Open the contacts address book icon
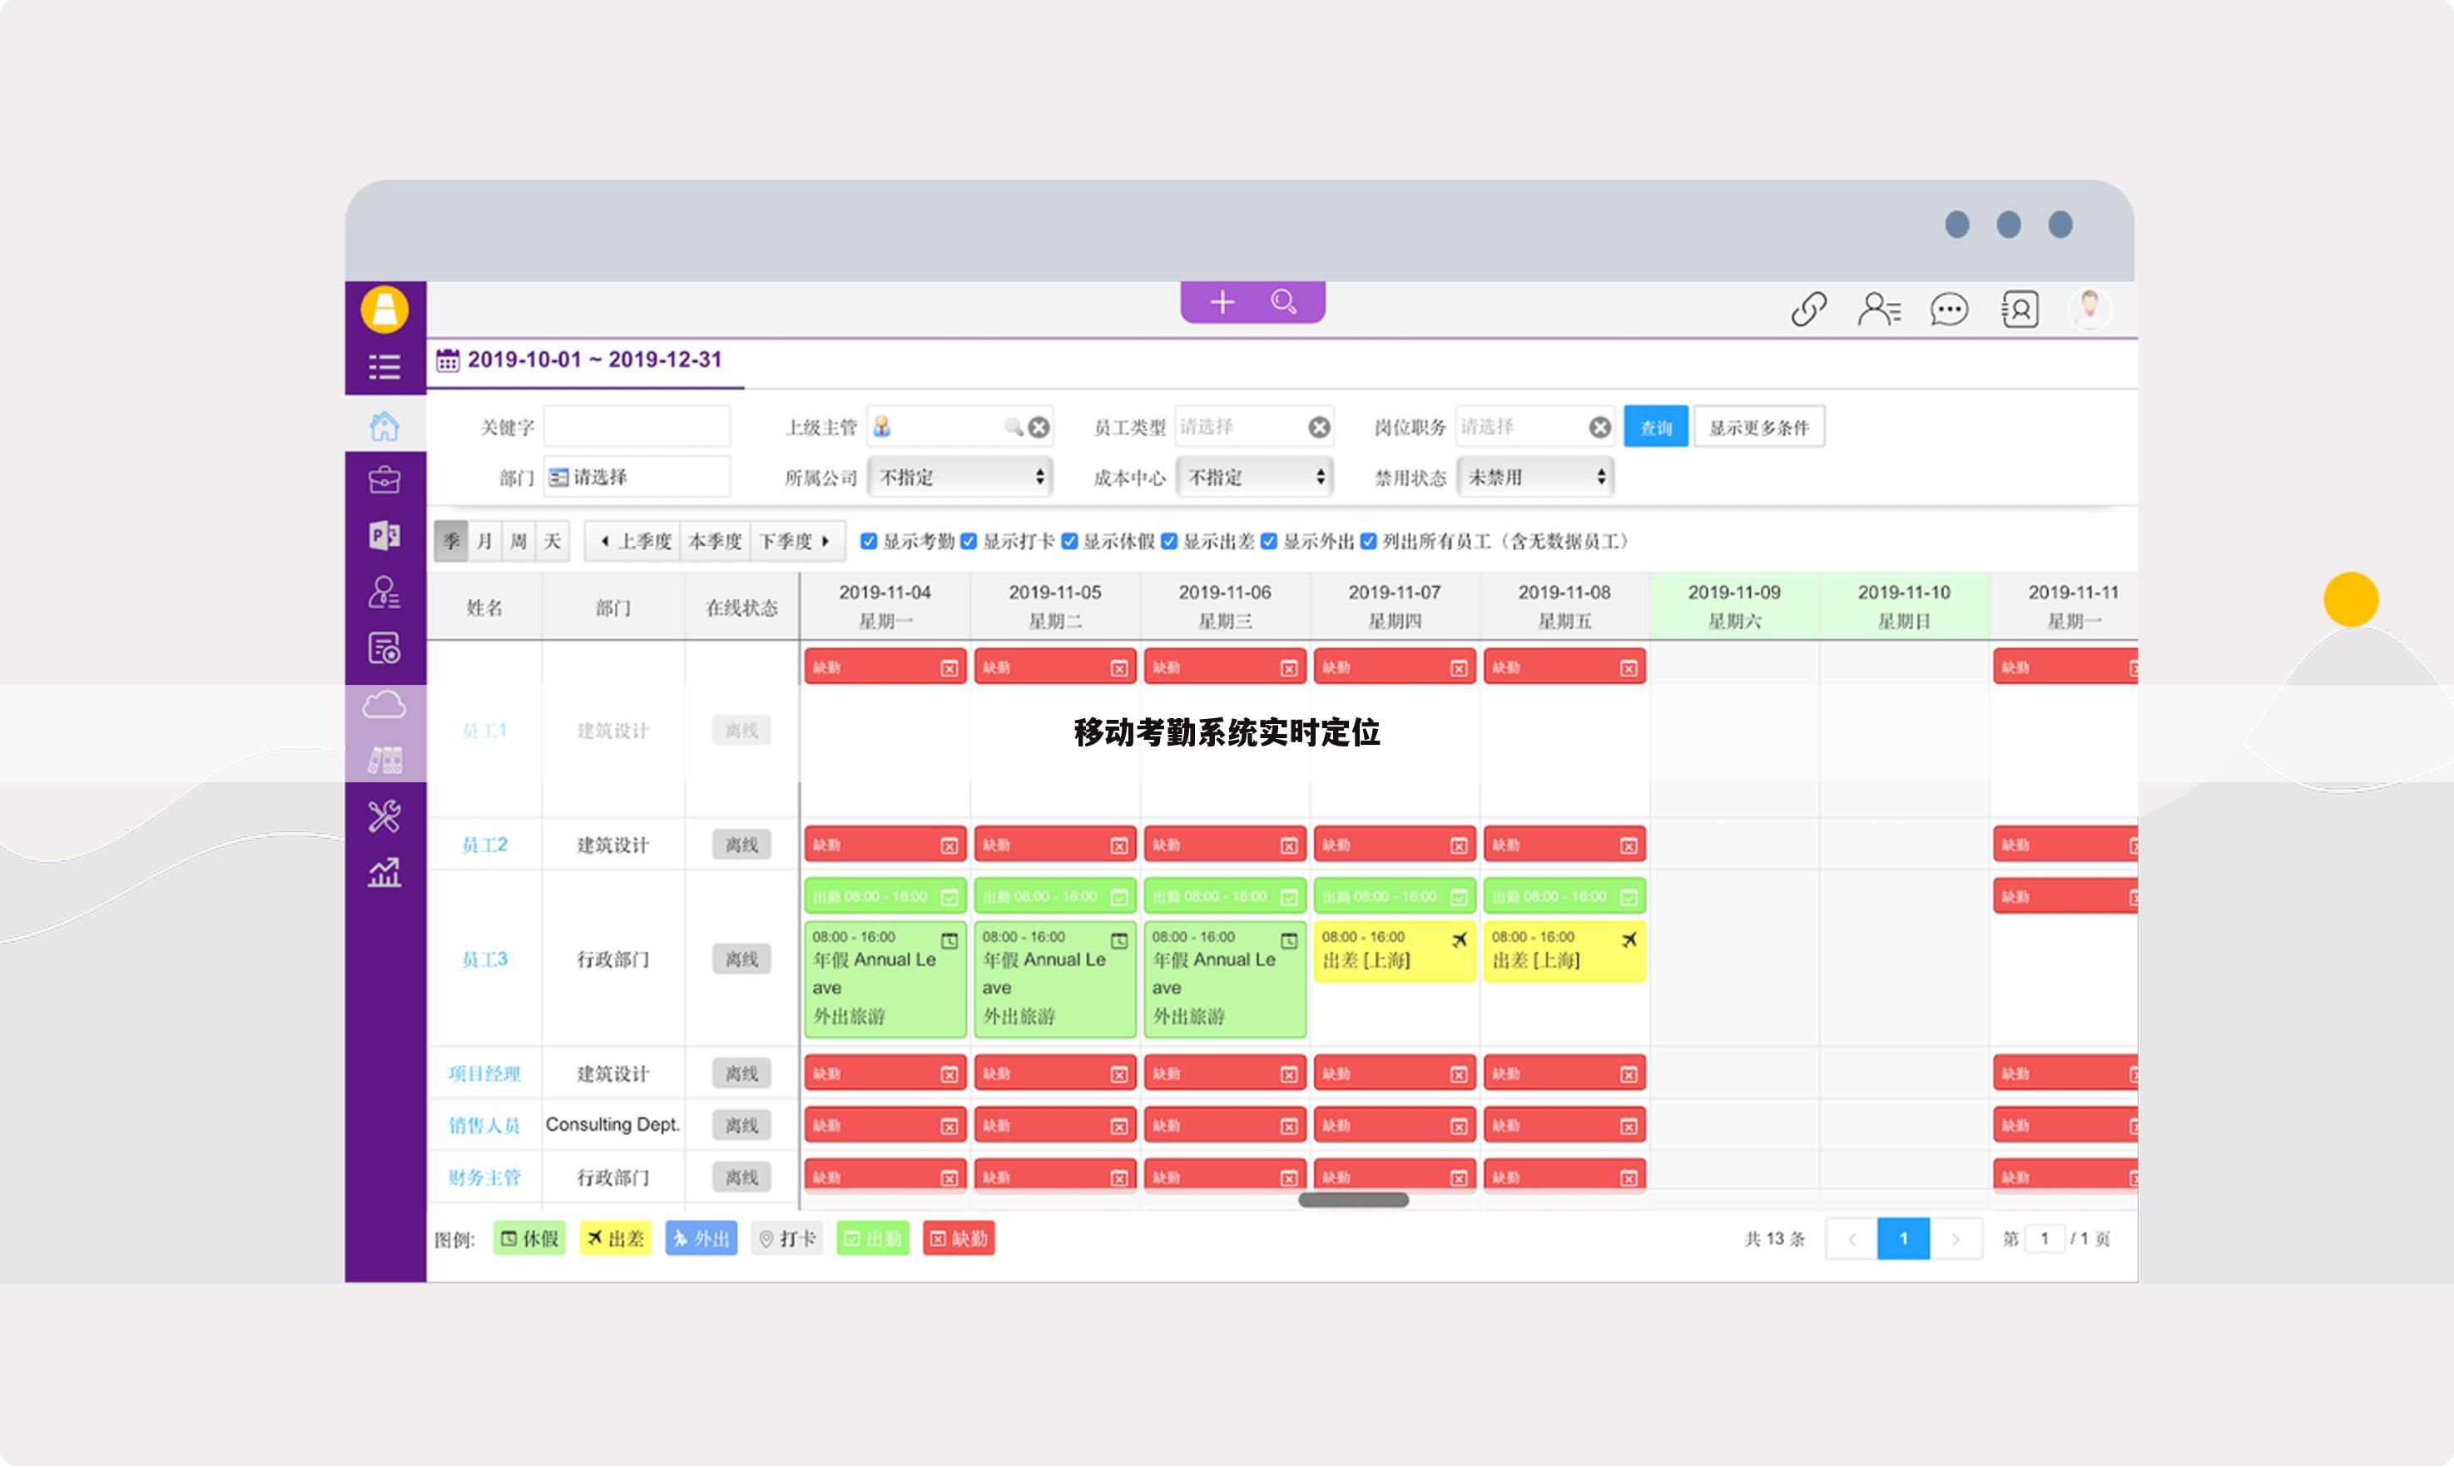 2020,310
